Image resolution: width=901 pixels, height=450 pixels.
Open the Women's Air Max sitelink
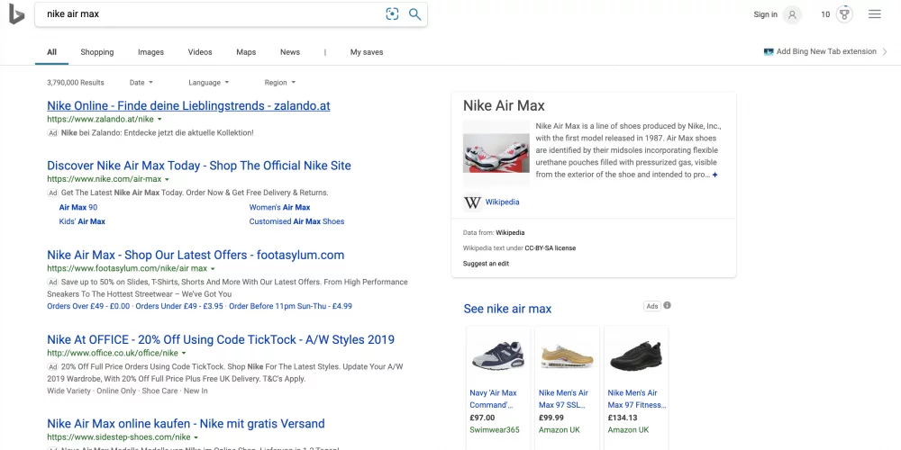[279, 207]
